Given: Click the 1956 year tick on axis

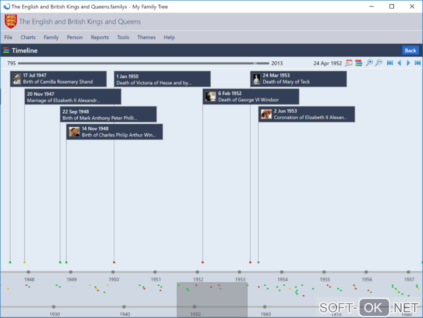Looking at the screenshot, I should pyautogui.click(x=366, y=272).
